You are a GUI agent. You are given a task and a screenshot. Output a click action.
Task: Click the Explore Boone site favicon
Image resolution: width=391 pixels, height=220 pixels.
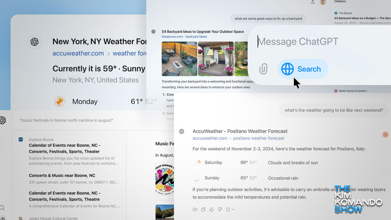(21, 139)
